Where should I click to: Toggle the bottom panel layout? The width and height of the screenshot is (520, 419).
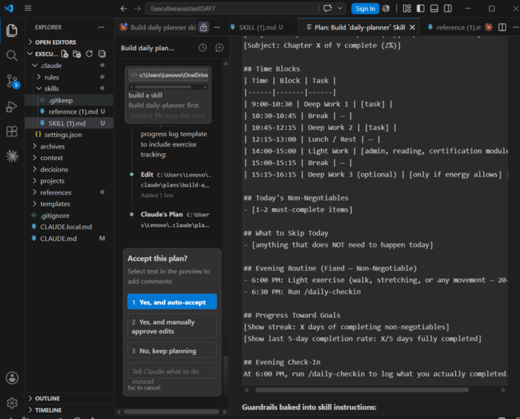point(434,9)
